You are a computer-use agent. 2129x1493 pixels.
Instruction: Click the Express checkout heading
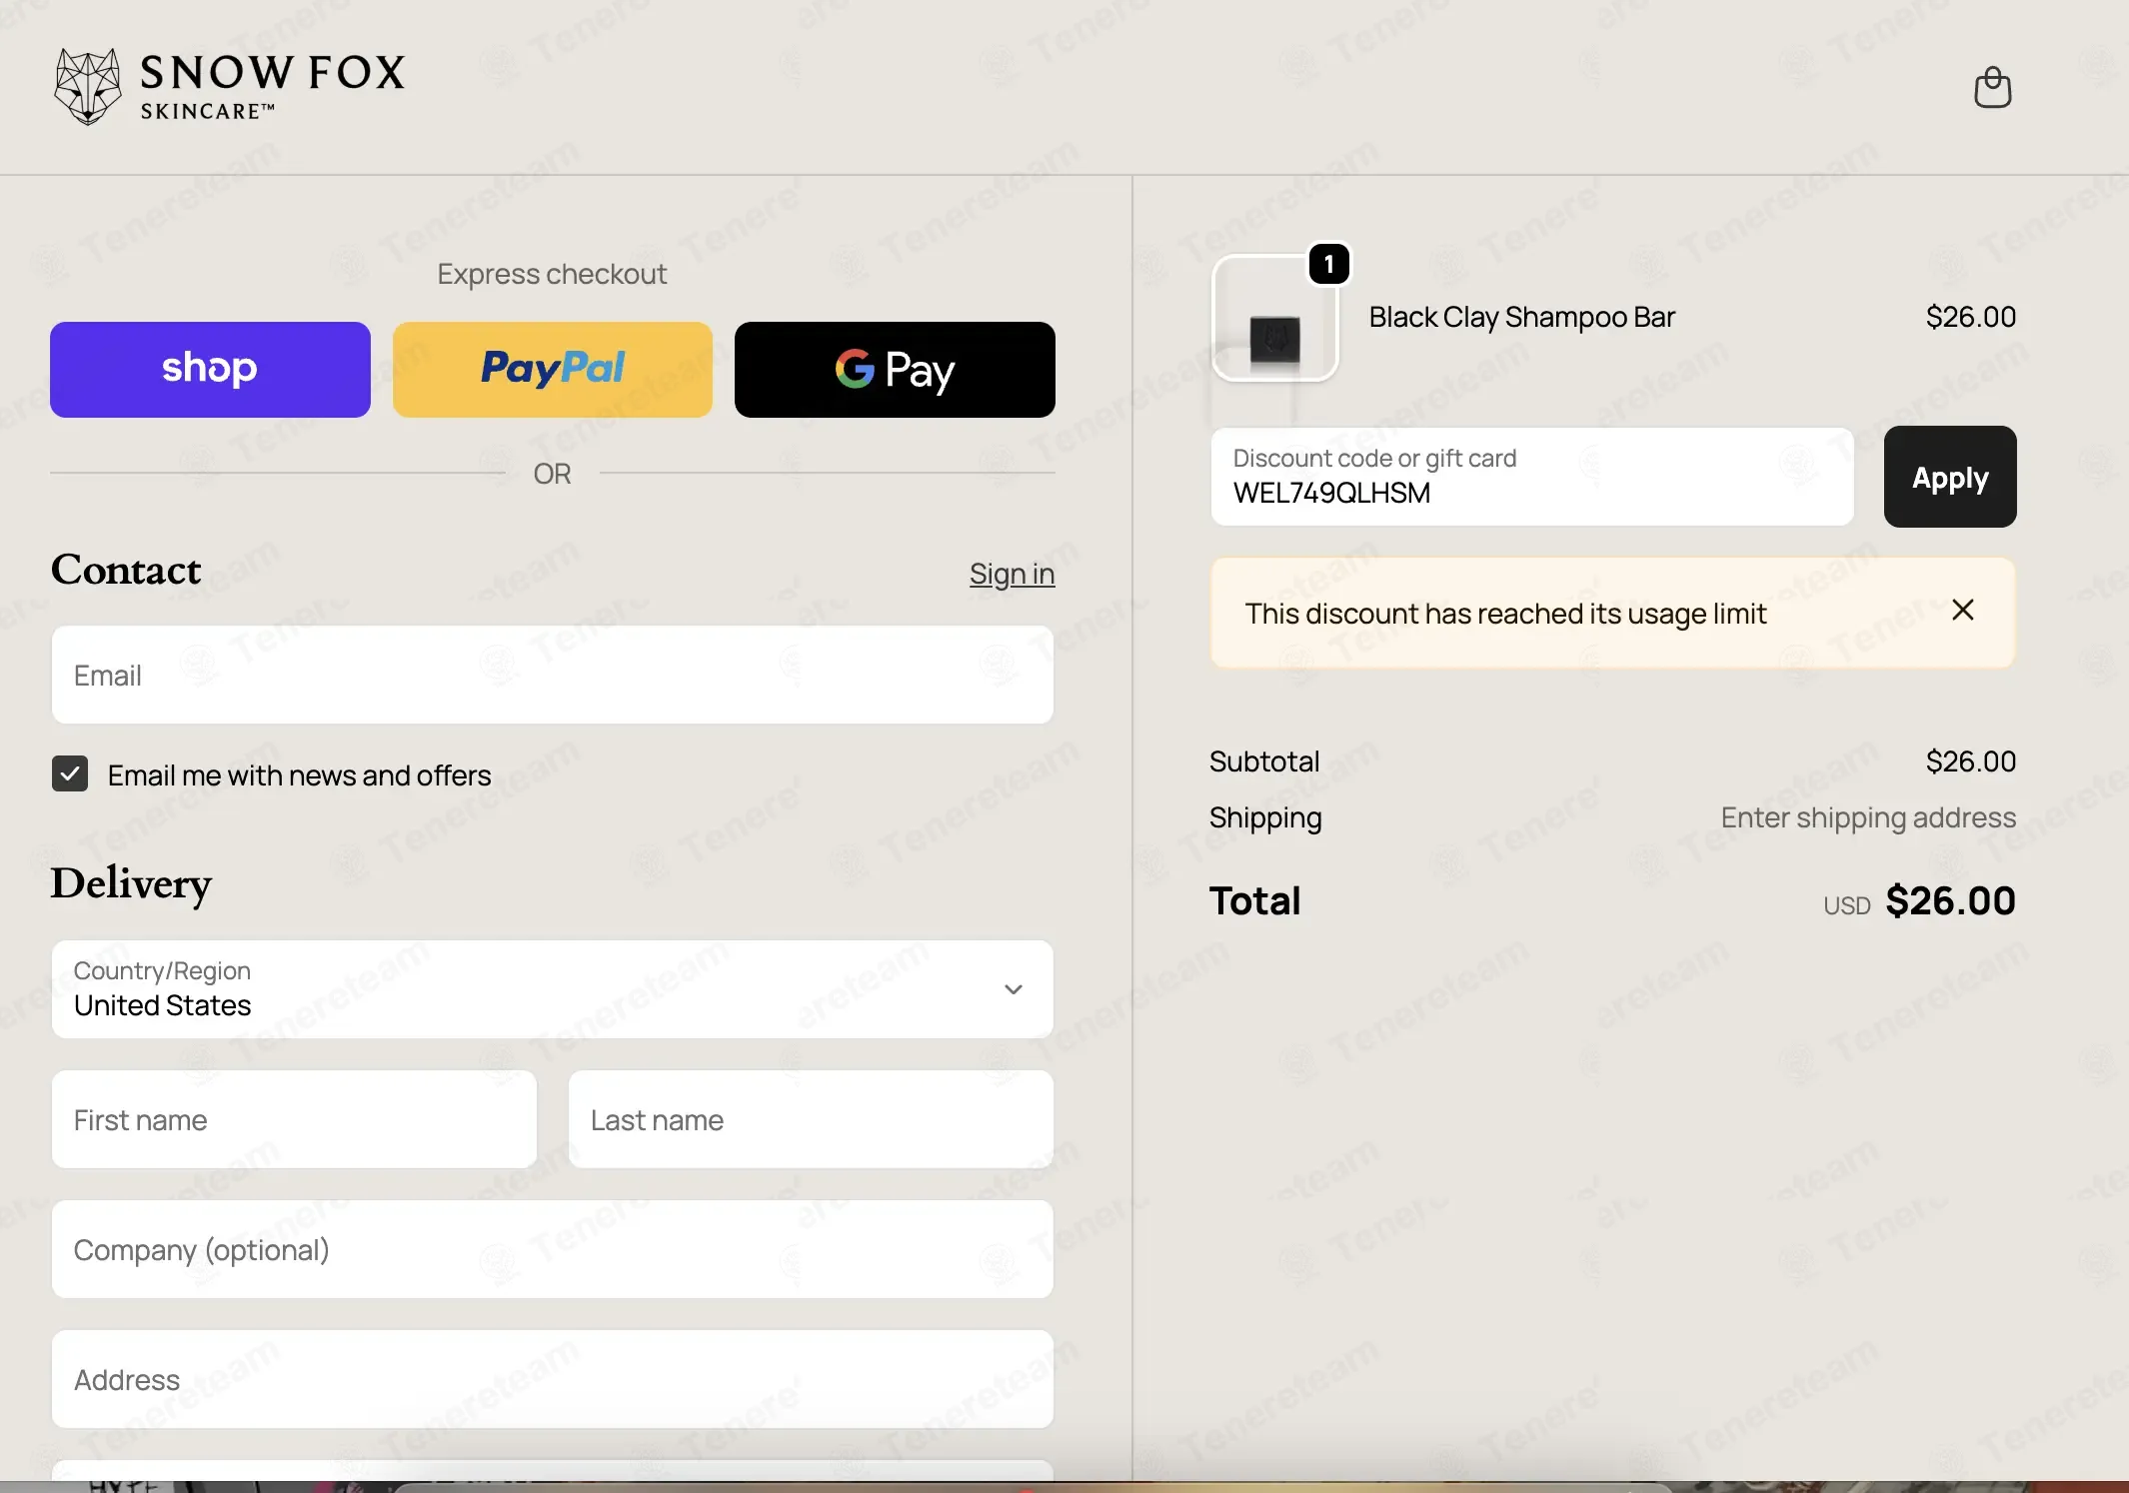[x=552, y=274]
